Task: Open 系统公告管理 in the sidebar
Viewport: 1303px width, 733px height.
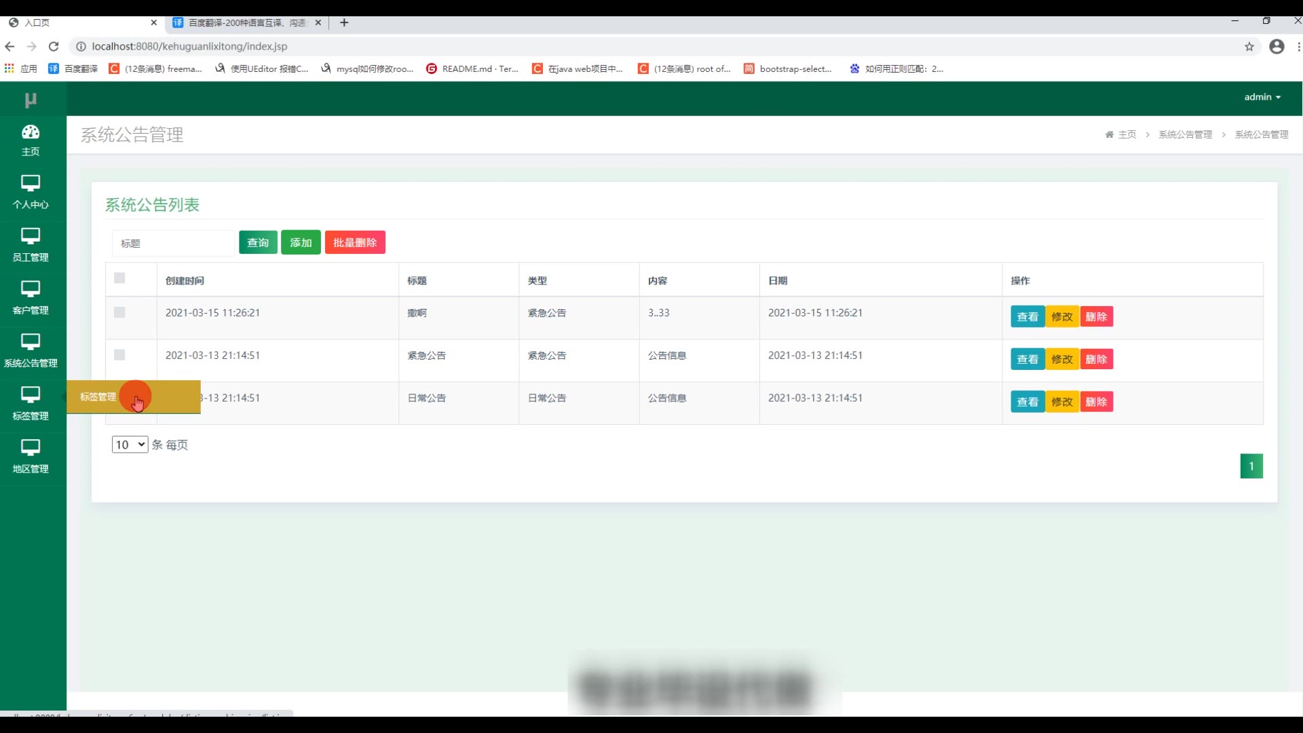Action: 31,351
